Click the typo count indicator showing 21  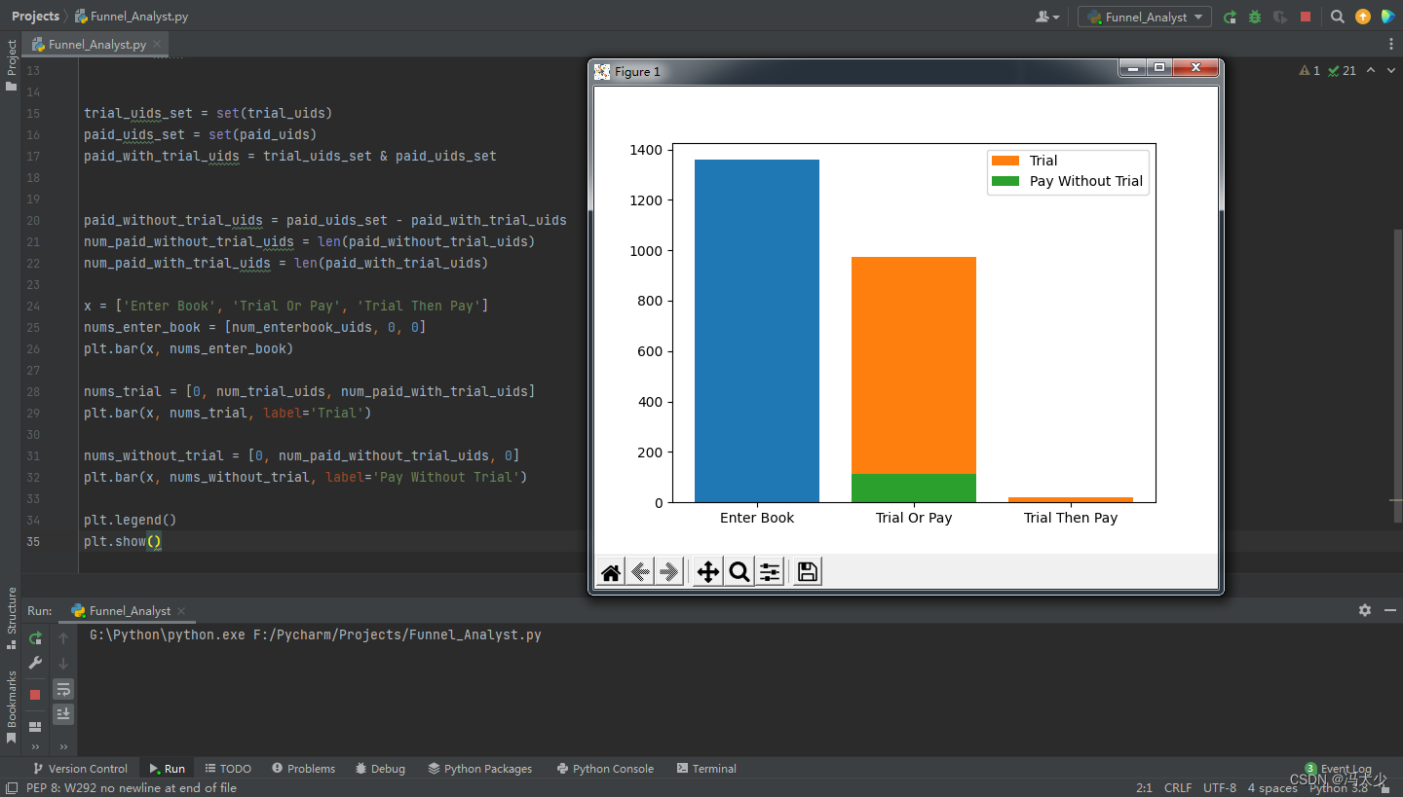[x=1342, y=70]
